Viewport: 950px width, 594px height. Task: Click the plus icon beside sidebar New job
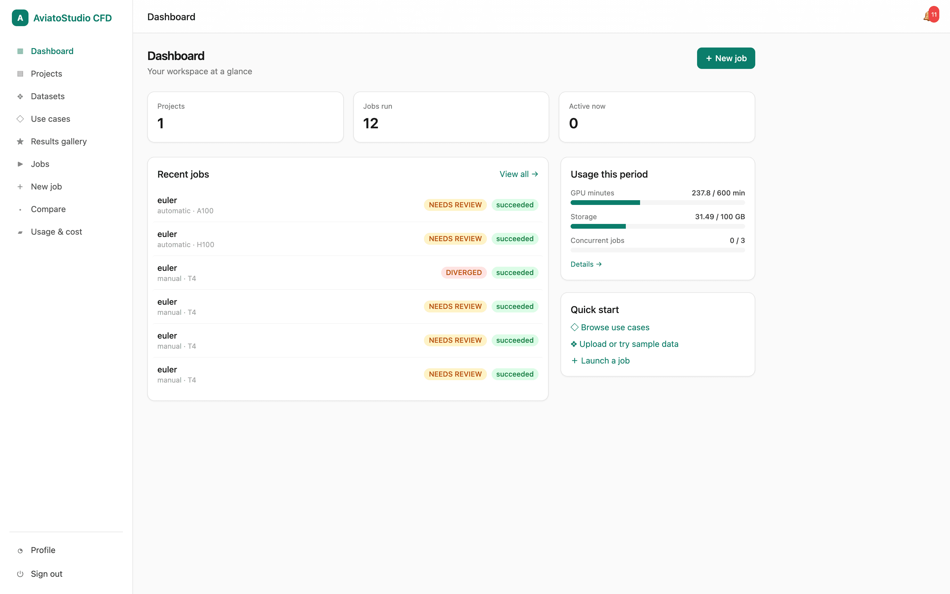click(x=20, y=187)
